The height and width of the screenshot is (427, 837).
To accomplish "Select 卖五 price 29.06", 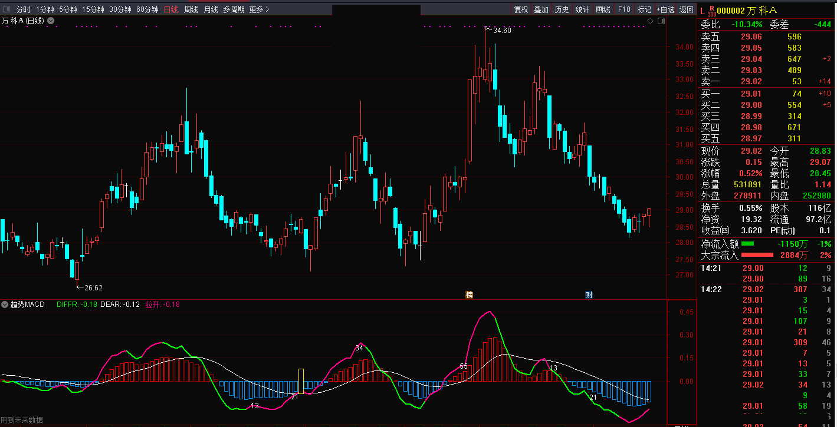I will click(751, 37).
